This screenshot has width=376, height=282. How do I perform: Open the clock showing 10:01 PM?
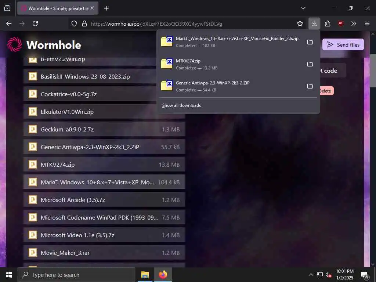coord(344,275)
